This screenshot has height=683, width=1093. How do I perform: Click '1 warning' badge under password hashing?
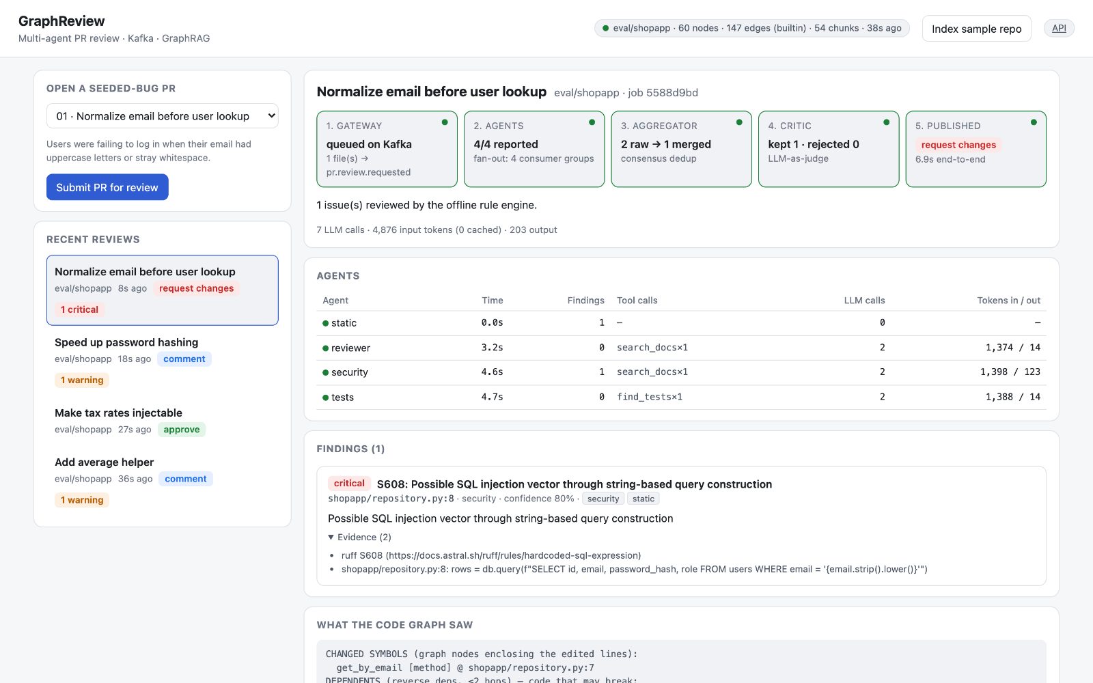point(82,380)
